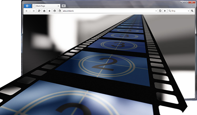Expand the address bar history dropdown
197x115 pixels.
[x=156, y=11]
